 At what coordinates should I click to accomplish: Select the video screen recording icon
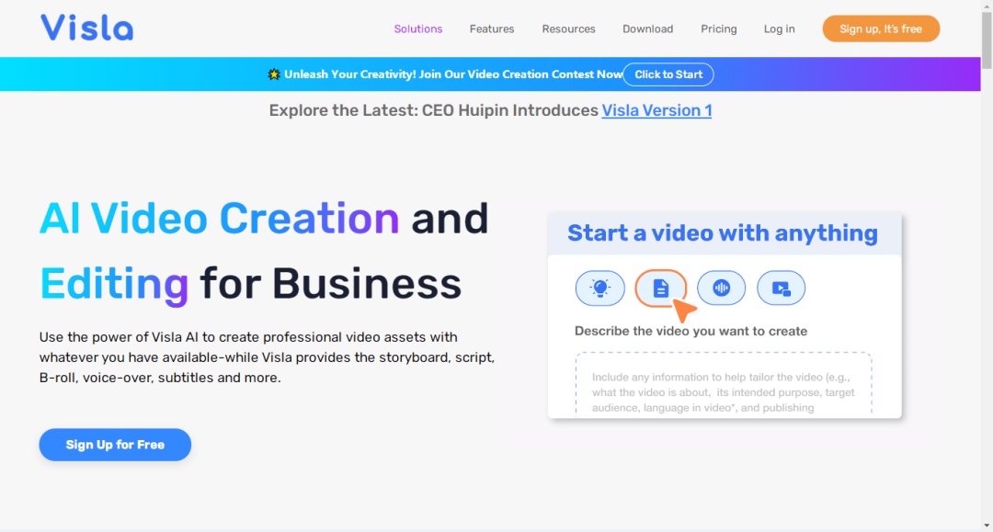(781, 288)
